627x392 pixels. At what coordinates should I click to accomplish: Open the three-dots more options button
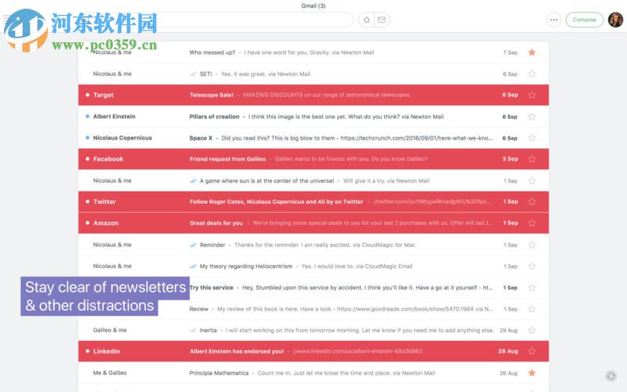553,20
